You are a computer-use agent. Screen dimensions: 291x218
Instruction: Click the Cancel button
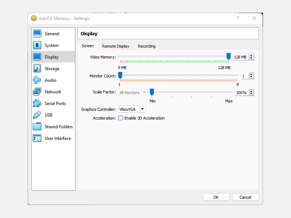pyautogui.click(x=245, y=197)
